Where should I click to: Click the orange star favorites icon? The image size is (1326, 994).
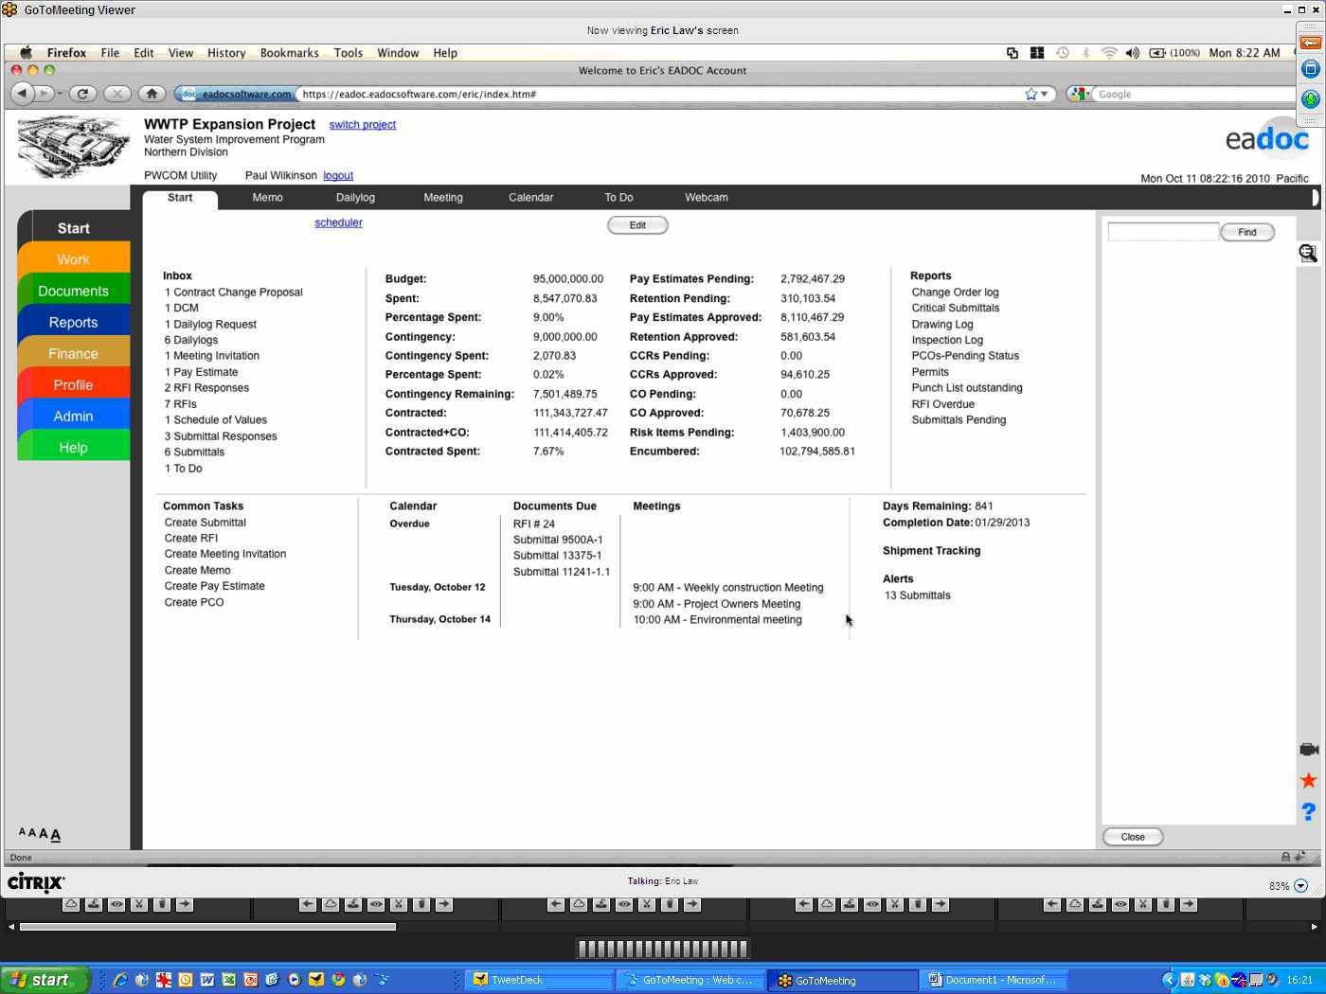pos(1308,780)
